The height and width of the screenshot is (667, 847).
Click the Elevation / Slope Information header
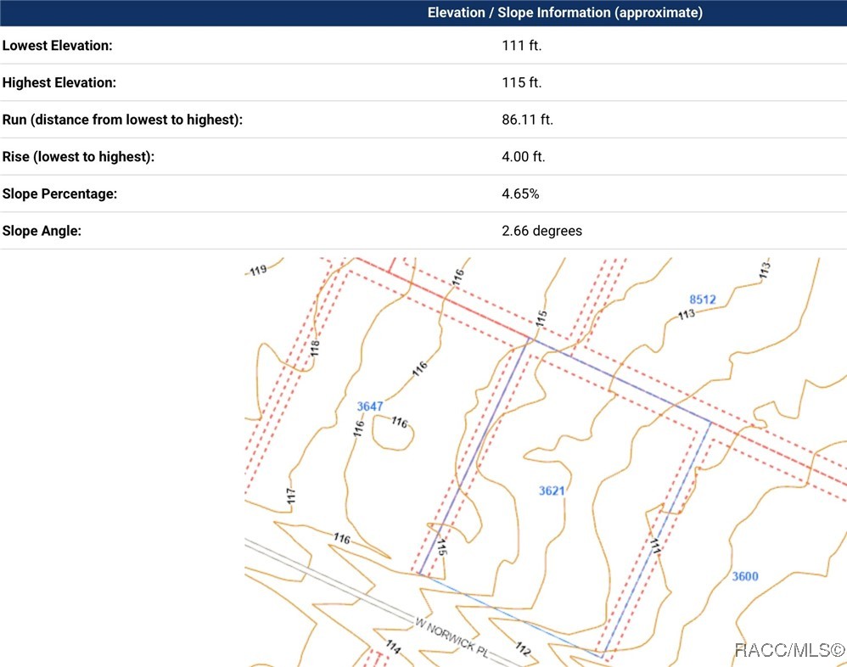pyautogui.click(x=564, y=13)
